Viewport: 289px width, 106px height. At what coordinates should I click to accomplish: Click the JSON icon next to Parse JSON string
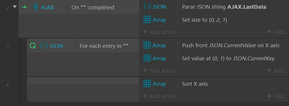pos(147,7)
